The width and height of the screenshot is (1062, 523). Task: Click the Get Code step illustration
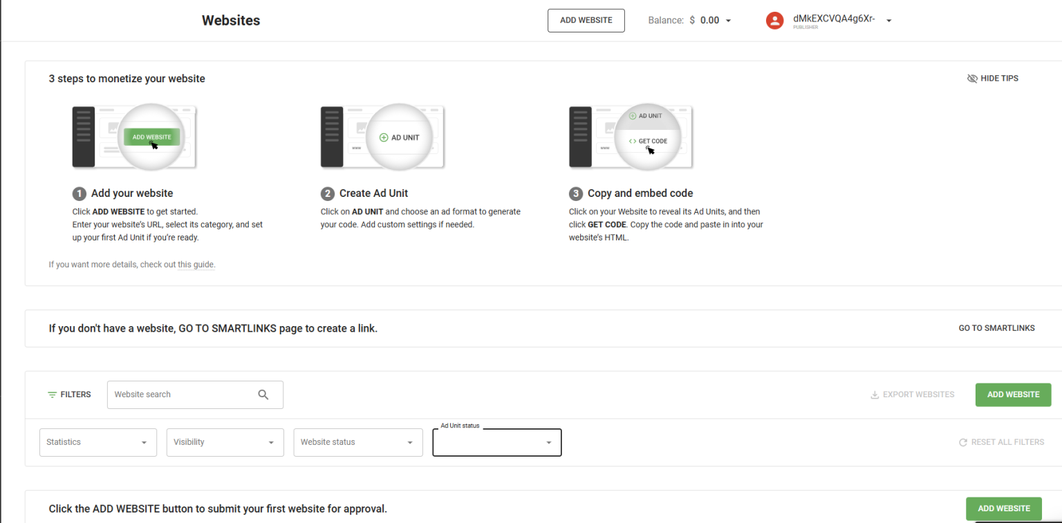(630, 136)
